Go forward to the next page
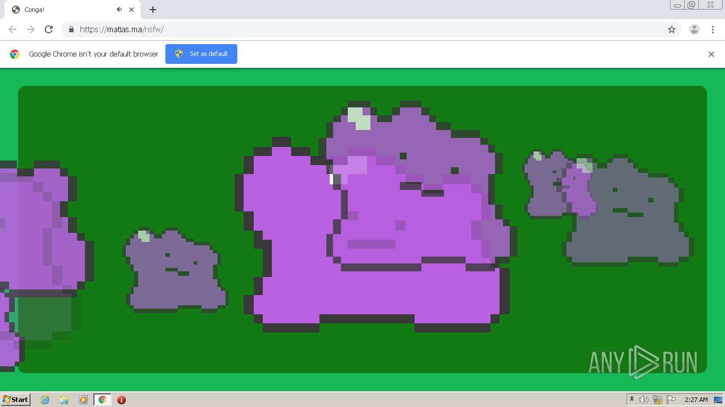 [x=31, y=29]
